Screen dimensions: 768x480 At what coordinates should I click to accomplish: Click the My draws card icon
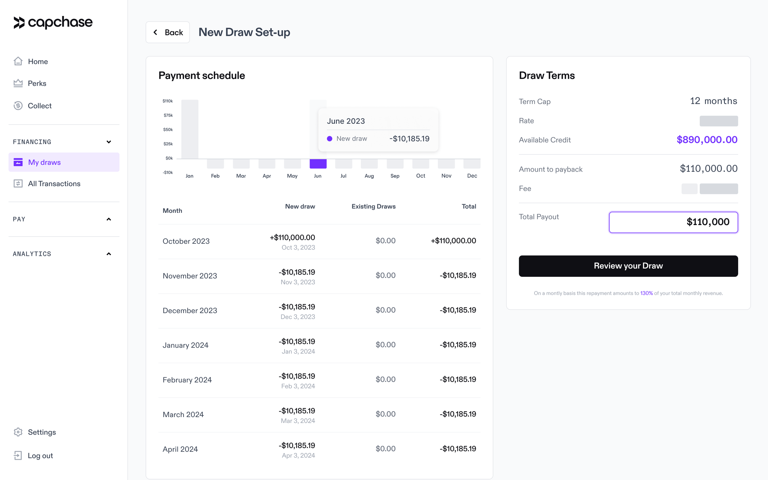click(18, 162)
